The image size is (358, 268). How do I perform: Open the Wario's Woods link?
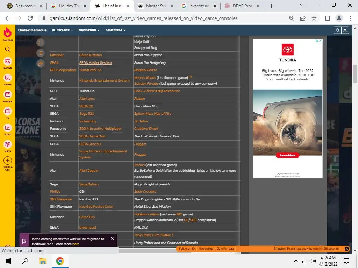[145, 78]
